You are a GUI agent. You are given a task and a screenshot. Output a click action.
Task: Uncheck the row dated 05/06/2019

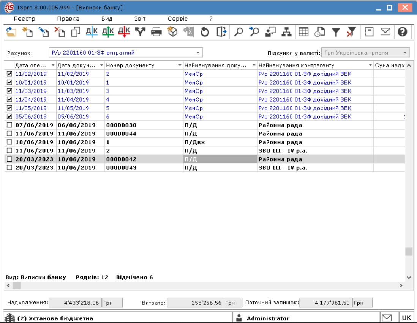click(9, 116)
